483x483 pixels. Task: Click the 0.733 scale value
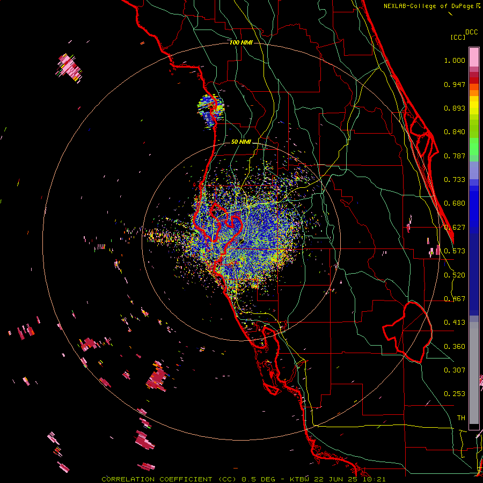[x=455, y=180]
